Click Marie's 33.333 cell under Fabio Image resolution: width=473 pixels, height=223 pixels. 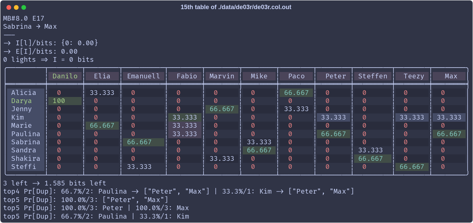(x=185, y=126)
